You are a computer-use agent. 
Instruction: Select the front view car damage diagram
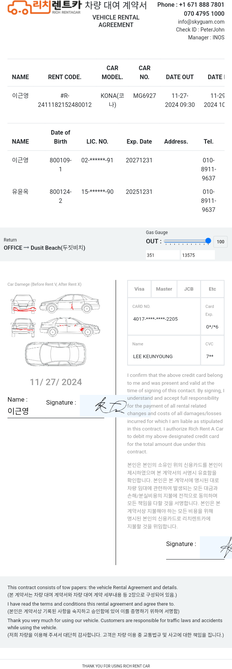coord(23,304)
